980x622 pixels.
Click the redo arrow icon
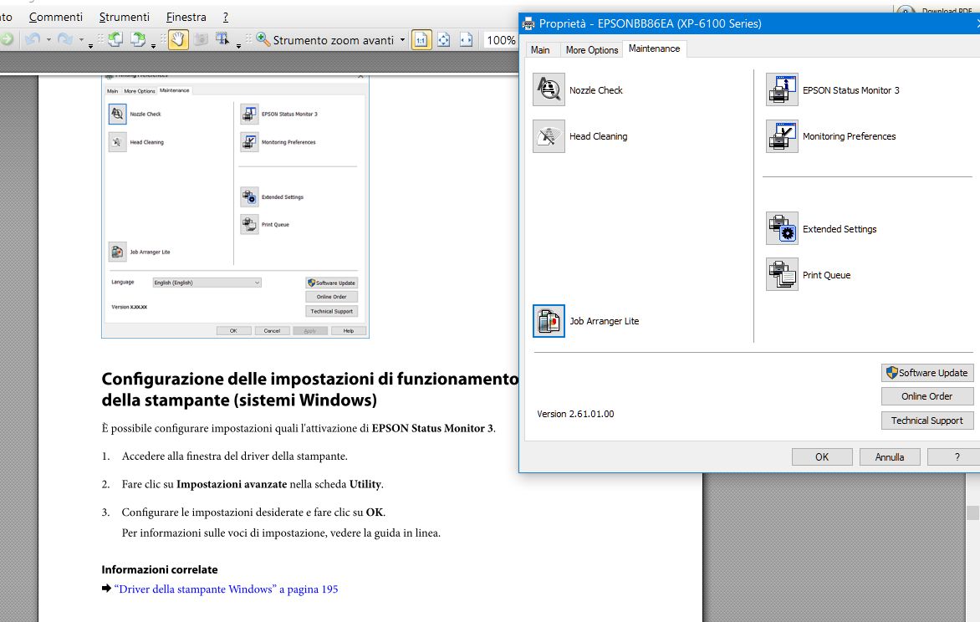point(65,39)
